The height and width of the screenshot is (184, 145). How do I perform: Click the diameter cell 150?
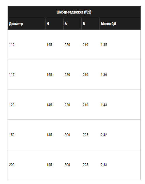pyautogui.click(x=12, y=135)
